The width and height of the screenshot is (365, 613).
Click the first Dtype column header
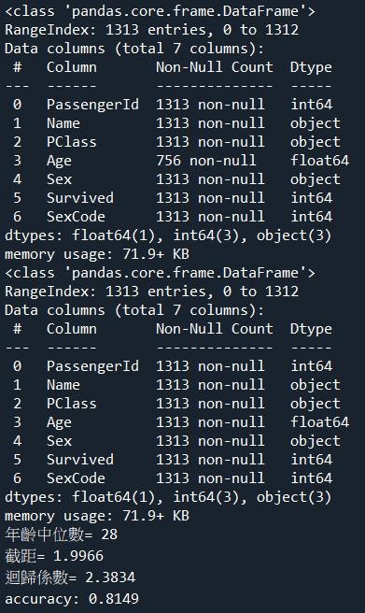point(311,67)
